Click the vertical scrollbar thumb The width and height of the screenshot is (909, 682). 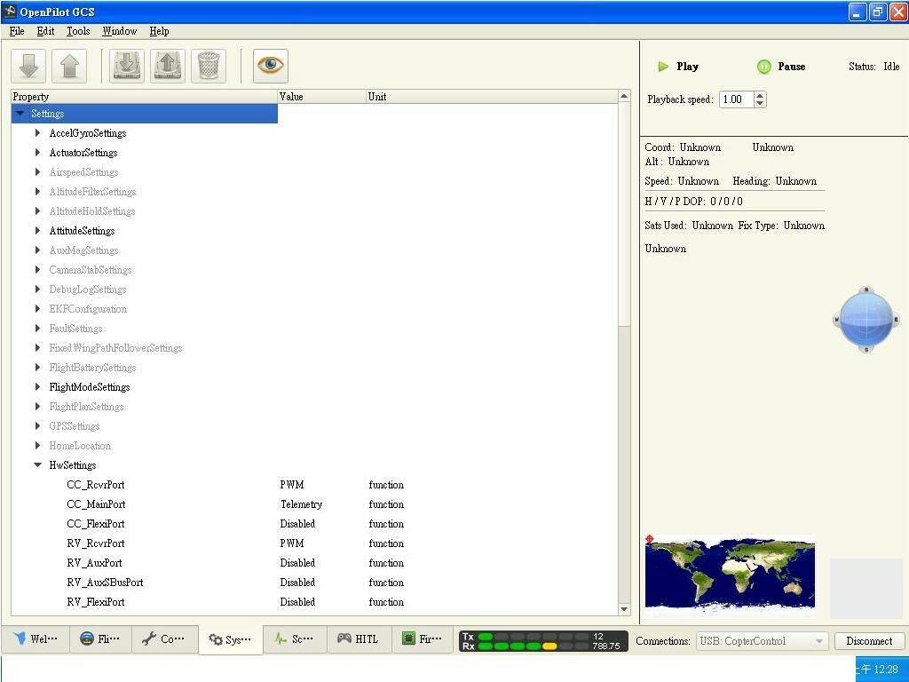[x=624, y=215]
